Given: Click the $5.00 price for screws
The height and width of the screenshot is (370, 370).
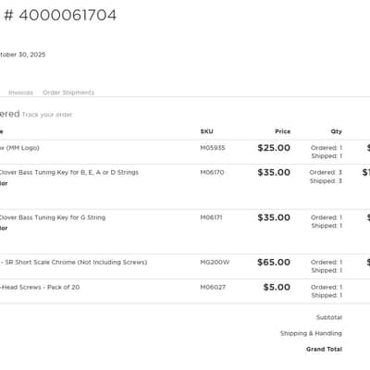Looking at the screenshot, I should coord(277,287).
